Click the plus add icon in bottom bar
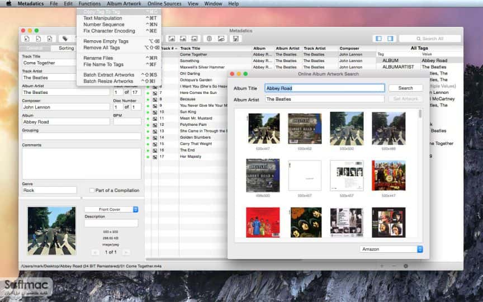The image size is (483, 302). point(382,266)
